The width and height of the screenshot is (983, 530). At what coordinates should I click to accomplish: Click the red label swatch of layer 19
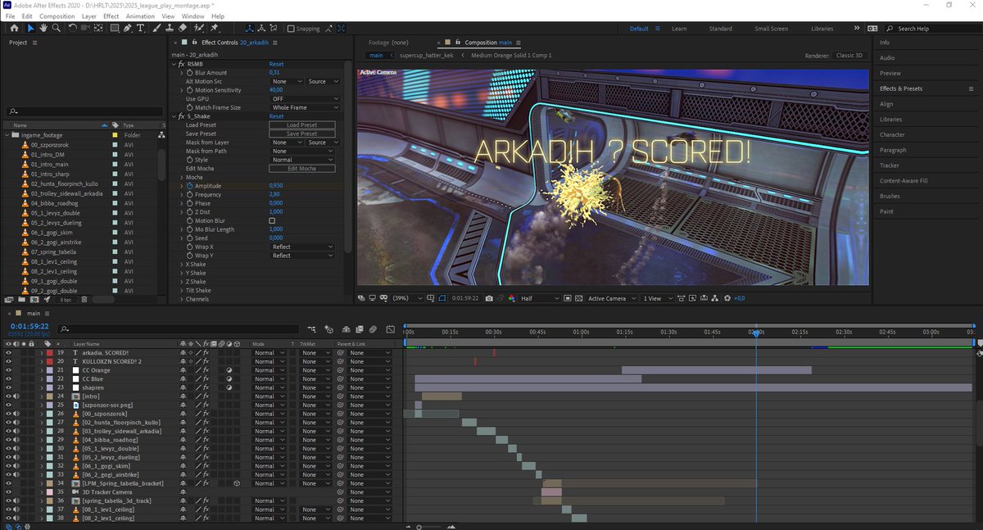49,352
